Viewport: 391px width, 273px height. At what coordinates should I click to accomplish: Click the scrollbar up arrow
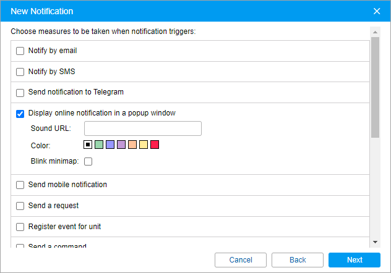(x=375, y=32)
